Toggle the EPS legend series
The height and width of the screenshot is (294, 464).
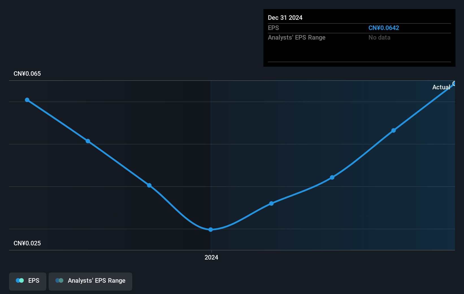click(28, 281)
